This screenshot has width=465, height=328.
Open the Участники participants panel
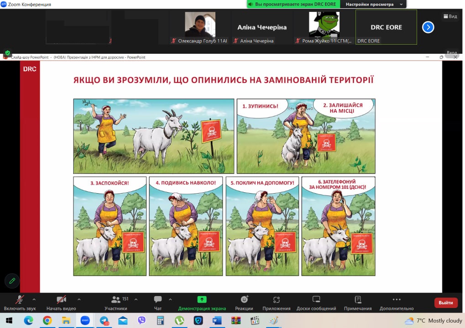[x=116, y=303]
